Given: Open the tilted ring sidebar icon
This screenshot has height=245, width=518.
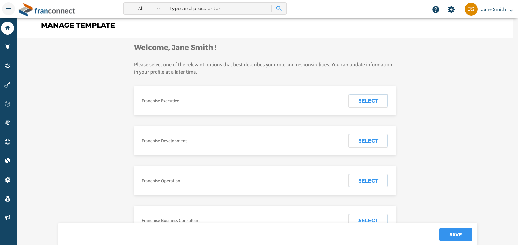Looking at the screenshot, I should 8,161.
